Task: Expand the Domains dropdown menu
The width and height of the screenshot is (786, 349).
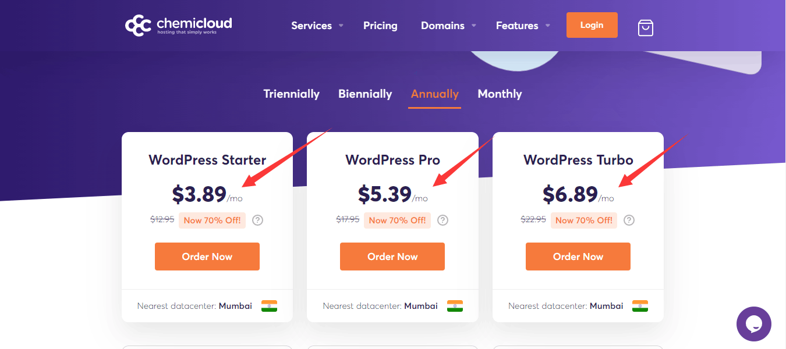Action: 443,26
